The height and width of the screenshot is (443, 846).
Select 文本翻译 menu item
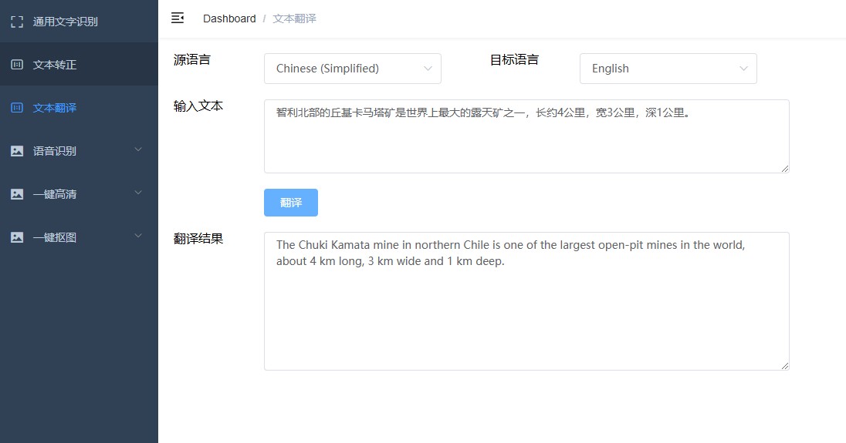[x=79, y=108]
